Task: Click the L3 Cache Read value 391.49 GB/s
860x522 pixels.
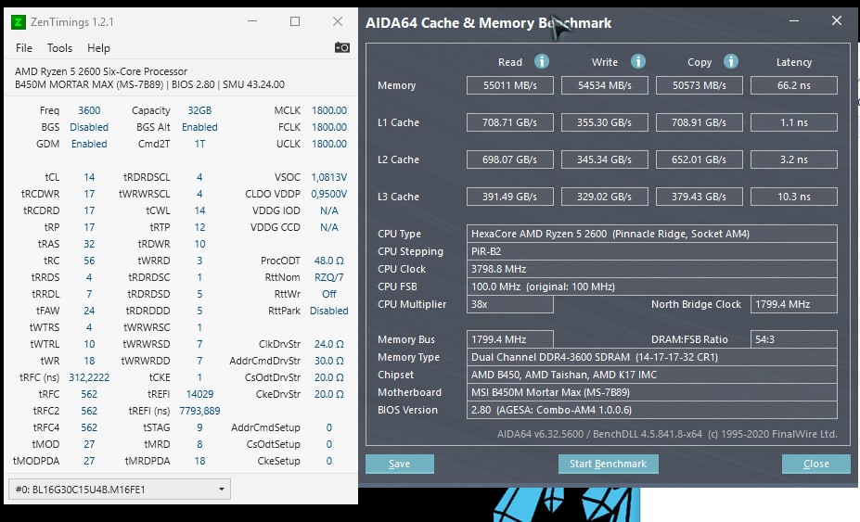Action: pyautogui.click(x=510, y=197)
